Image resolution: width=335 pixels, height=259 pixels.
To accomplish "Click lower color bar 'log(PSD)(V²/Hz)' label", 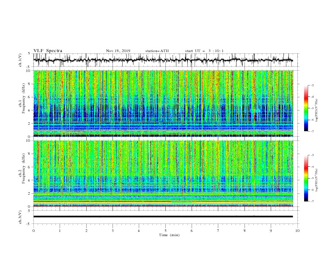I will coord(317,180).
